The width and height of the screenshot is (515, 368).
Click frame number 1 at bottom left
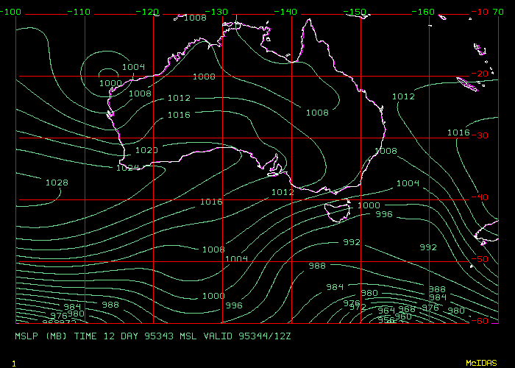(x=14, y=363)
